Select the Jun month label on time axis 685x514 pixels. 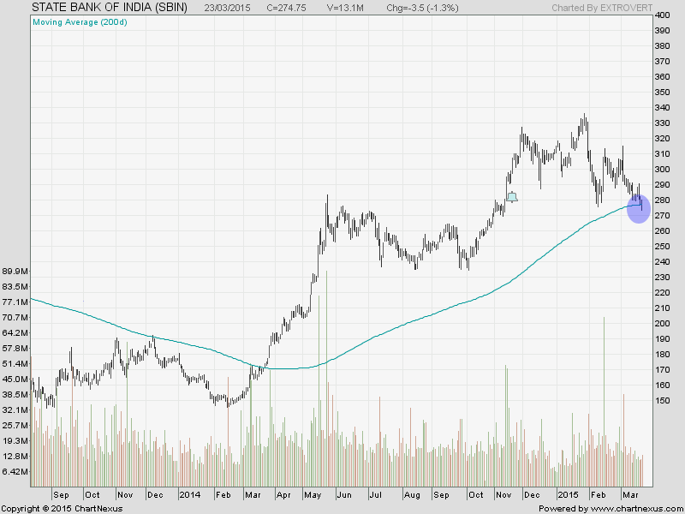pos(344,495)
